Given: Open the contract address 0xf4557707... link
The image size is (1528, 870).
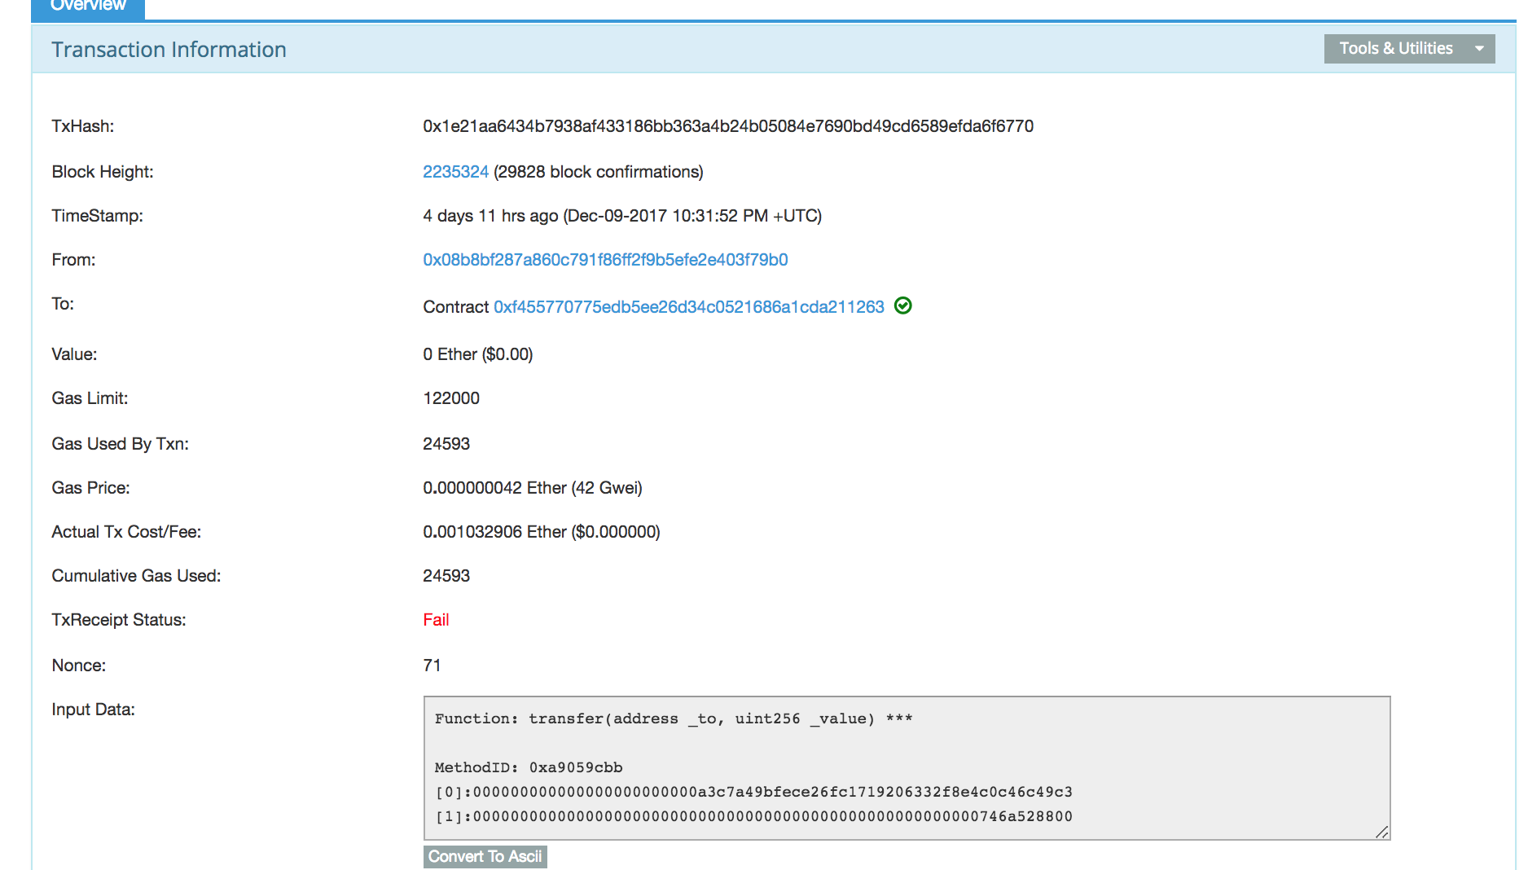Looking at the screenshot, I should coord(689,307).
